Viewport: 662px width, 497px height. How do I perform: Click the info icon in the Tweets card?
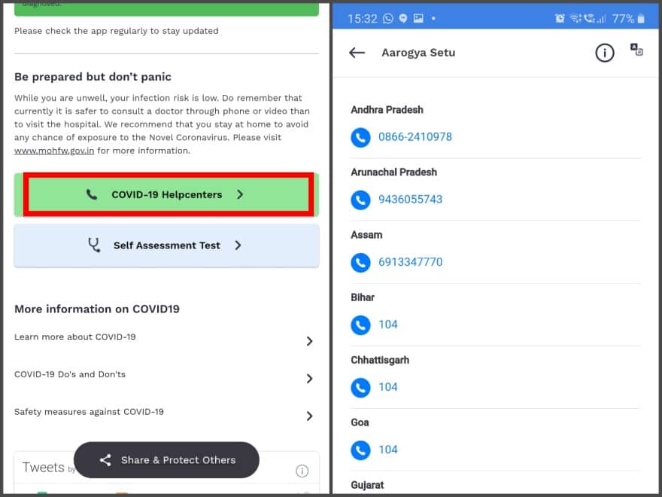click(x=302, y=471)
